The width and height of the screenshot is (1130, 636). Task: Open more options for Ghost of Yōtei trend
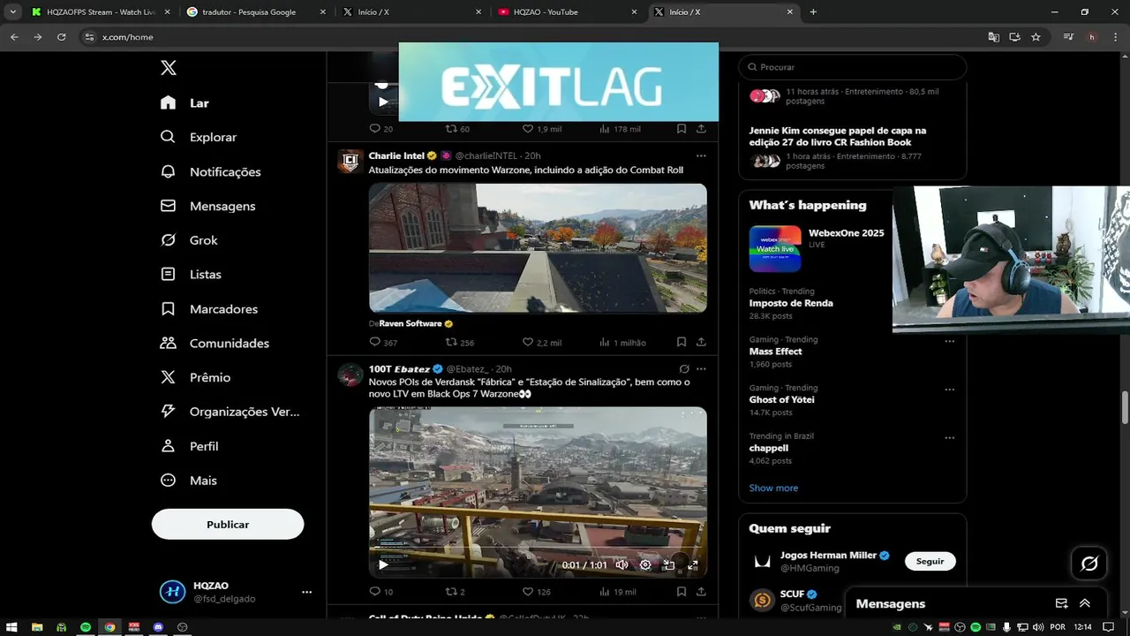(x=950, y=390)
